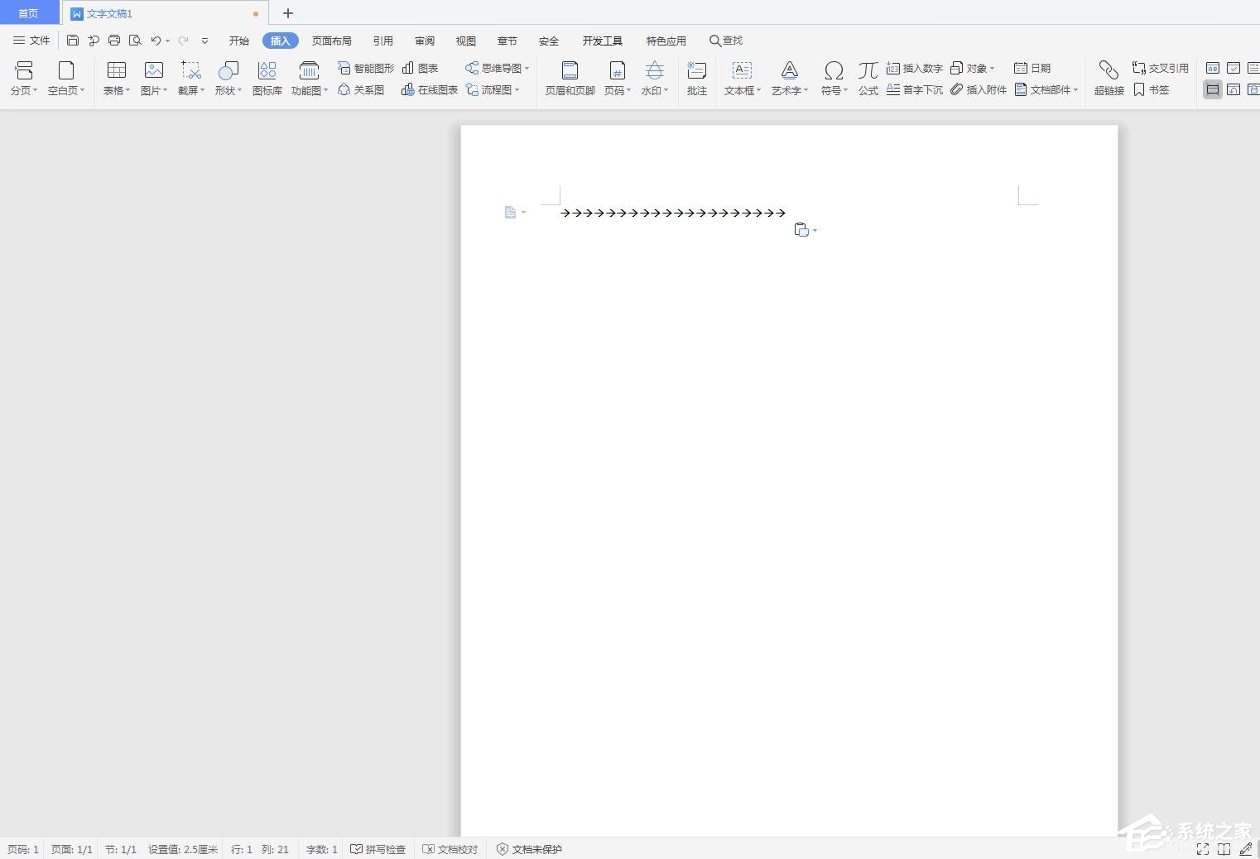Switch to the References (引用) tab
This screenshot has width=1260, height=859.
(x=383, y=41)
